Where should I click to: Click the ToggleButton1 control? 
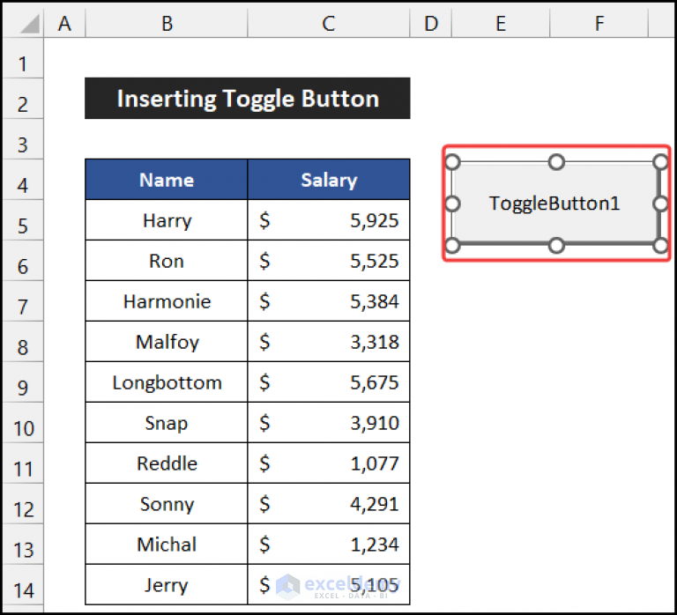click(556, 204)
